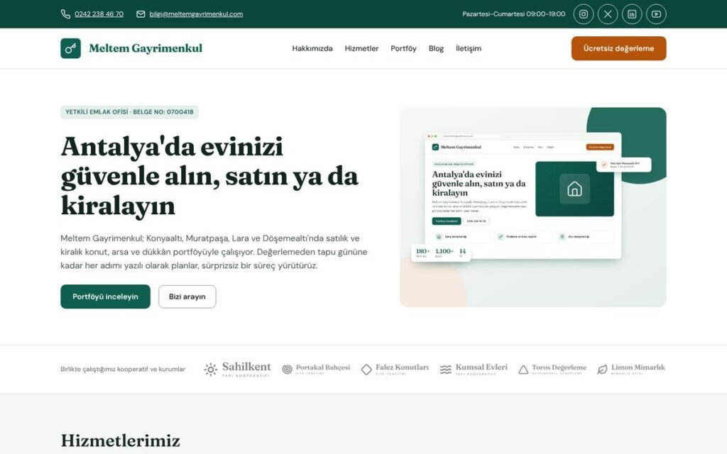
Task: Click the Portakal Bahçesi partner name
Action: [x=323, y=367]
